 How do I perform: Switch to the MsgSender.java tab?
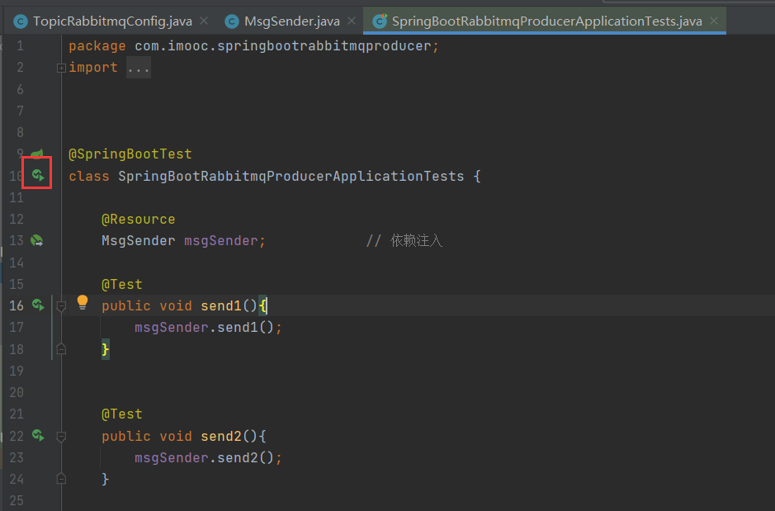pyautogui.click(x=292, y=21)
